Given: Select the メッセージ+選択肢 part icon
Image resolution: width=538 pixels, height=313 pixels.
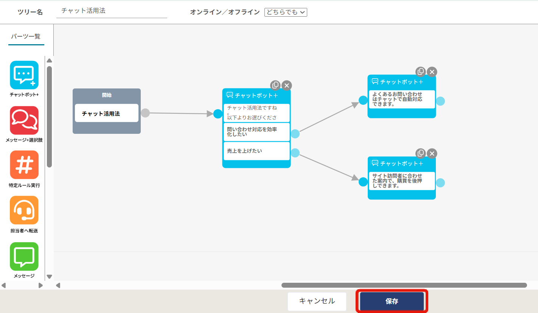Looking at the screenshot, I should tap(24, 121).
